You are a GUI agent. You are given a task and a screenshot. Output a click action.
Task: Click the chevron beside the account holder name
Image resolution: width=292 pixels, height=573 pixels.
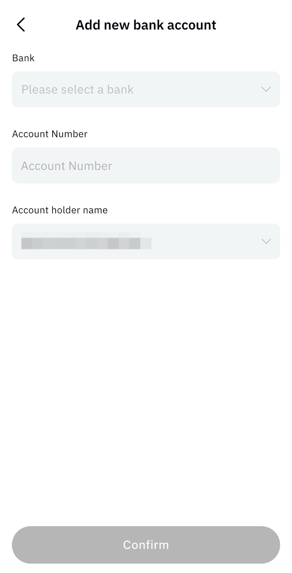pyautogui.click(x=266, y=241)
